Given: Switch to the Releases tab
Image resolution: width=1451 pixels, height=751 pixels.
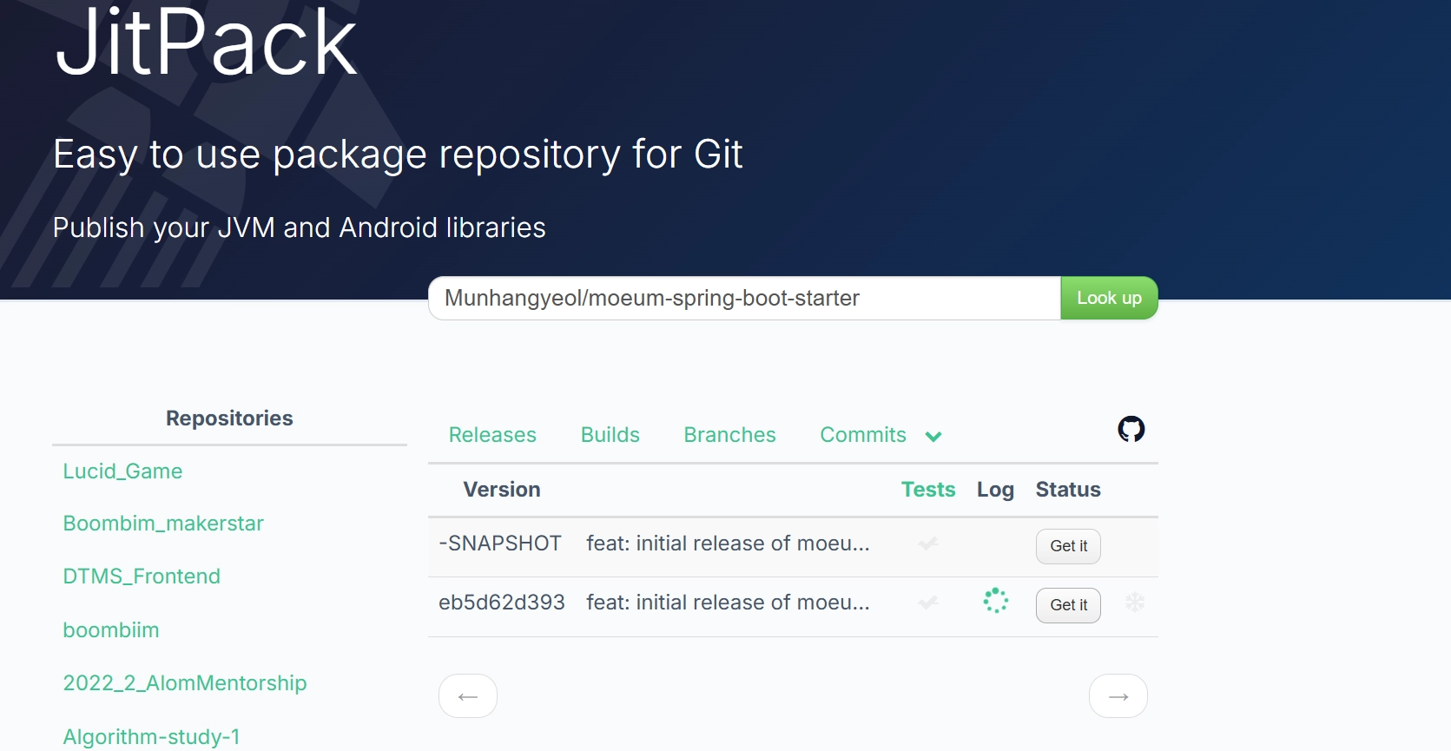Looking at the screenshot, I should click(492, 435).
